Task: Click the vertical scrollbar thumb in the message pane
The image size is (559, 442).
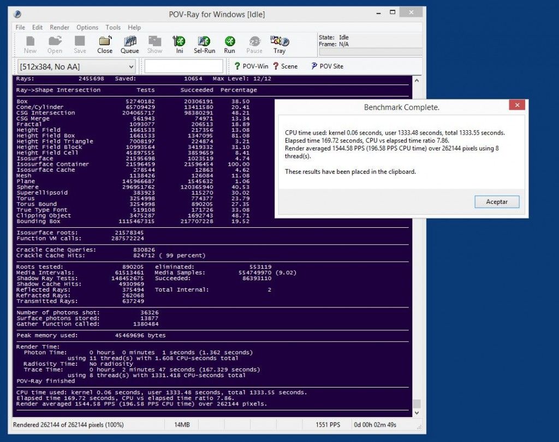Action: [x=417, y=404]
